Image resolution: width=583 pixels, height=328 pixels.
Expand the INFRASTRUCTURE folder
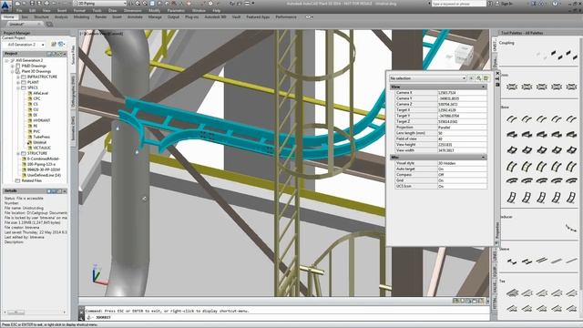pyautogui.click(x=18, y=77)
